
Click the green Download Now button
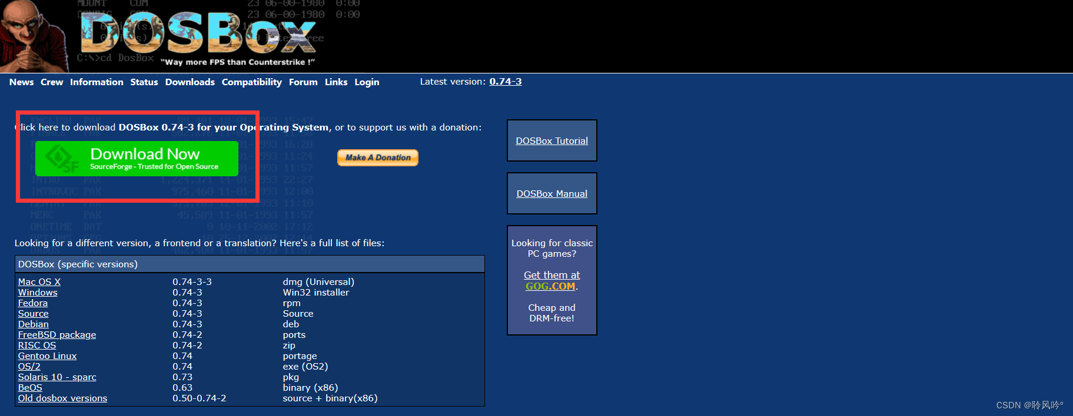coord(137,159)
